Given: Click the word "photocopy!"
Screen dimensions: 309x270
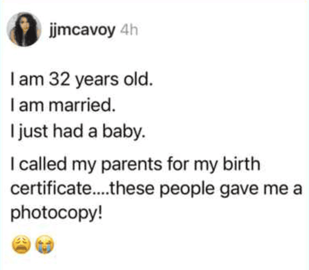Looking at the screenshot, I should [55, 213].
